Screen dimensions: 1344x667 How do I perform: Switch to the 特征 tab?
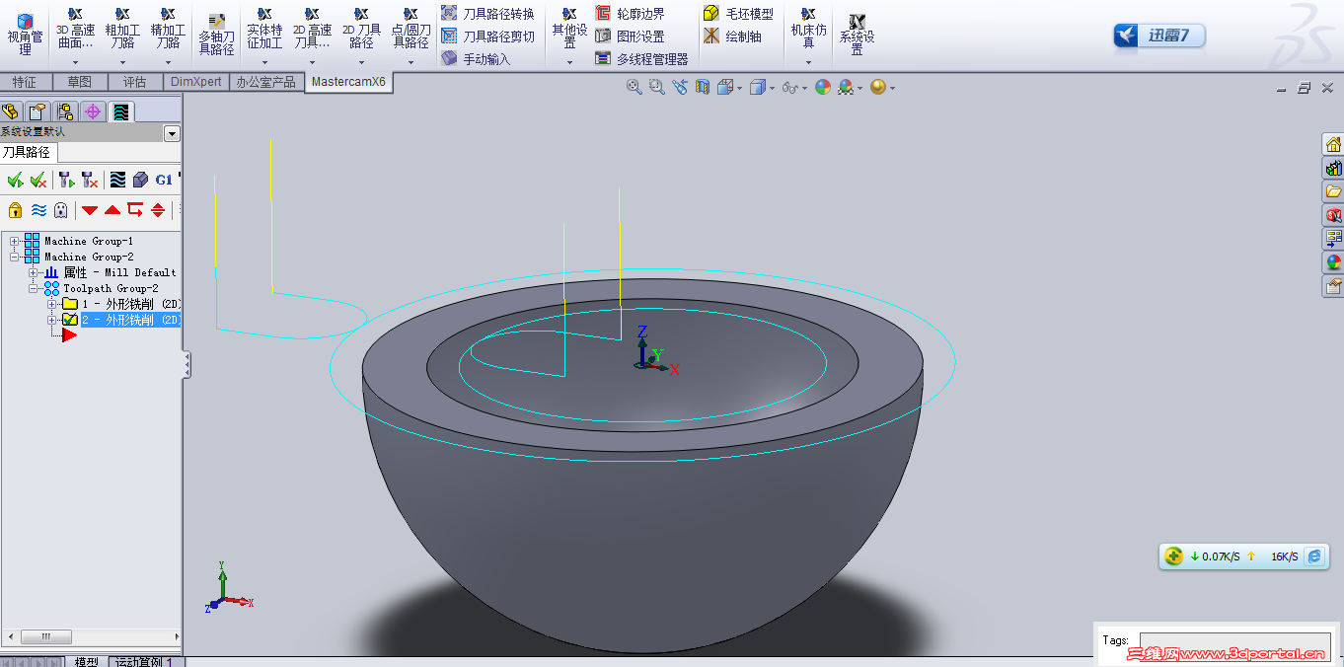click(x=25, y=82)
